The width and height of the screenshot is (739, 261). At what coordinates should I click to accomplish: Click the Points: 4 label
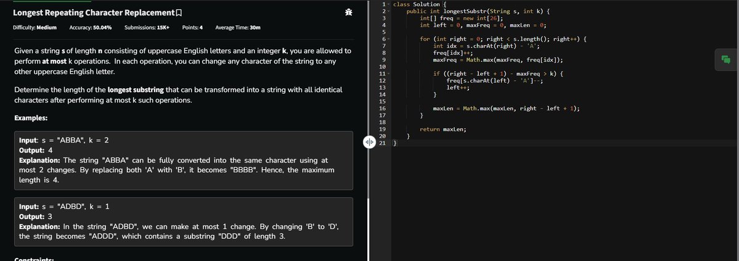coord(192,27)
